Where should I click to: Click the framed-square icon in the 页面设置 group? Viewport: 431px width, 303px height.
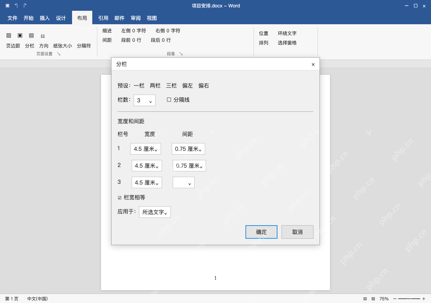20,35
